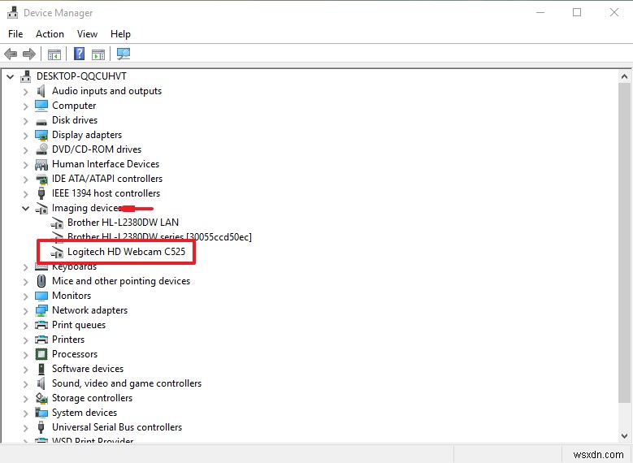
Task: Select IDE ATA/ATAPI controllers label
Action: coord(107,179)
